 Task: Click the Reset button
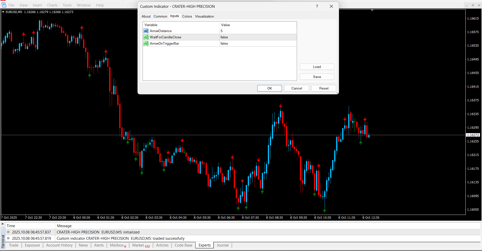tap(324, 89)
